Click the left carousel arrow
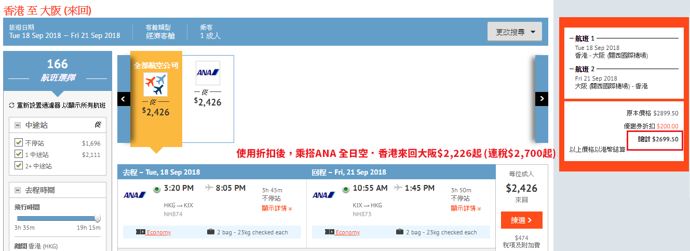The height and width of the screenshot is (251, 690). [x=124, y=99]
